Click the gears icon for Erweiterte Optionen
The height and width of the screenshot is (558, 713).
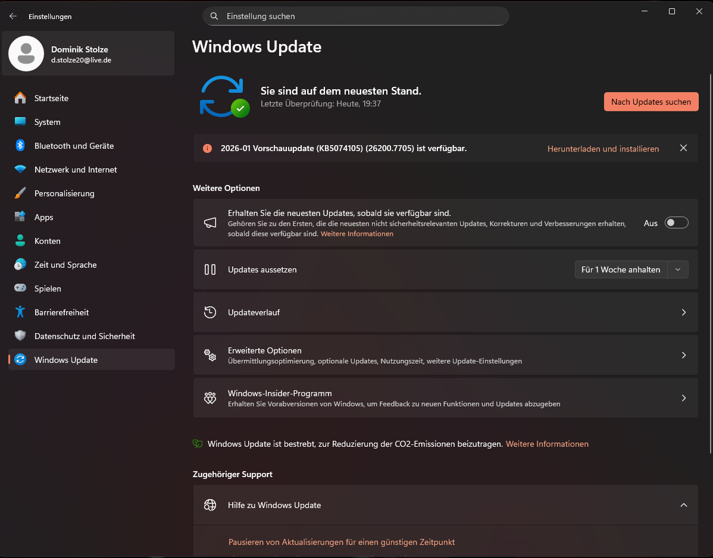(x=210, y=355)
